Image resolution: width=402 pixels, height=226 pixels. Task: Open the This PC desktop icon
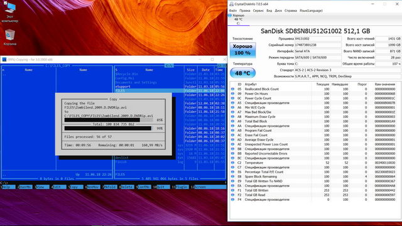[x=10, y=11]
